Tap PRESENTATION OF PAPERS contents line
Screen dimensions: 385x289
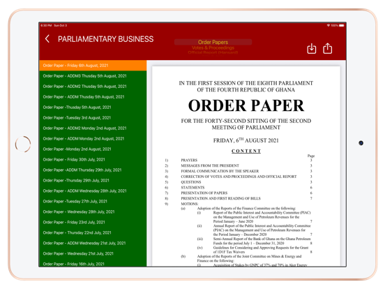click(204, 193)
